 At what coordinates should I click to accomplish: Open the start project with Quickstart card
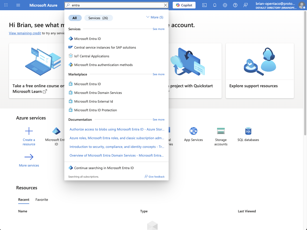(195, 71)
